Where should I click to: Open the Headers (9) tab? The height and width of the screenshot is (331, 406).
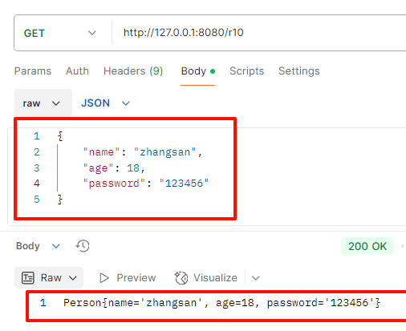133,71
